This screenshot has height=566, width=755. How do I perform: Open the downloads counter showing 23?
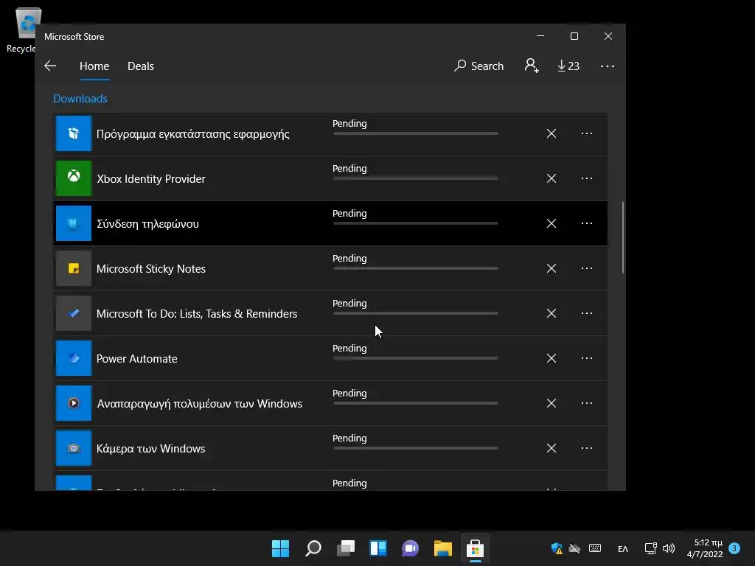(x=568, y=66)
